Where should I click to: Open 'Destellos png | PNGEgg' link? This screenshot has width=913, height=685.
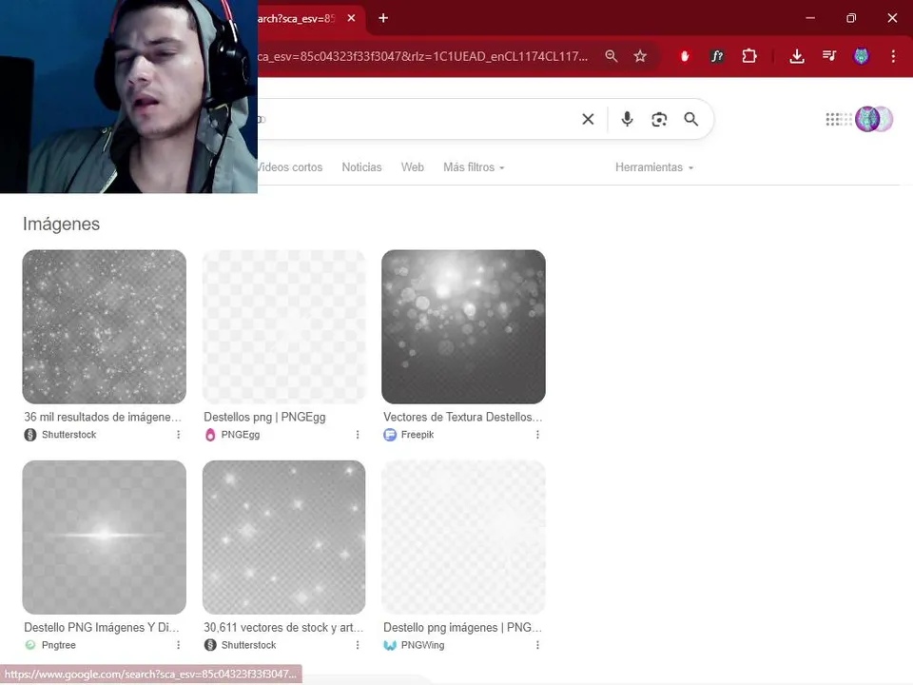tap(264, 417)
